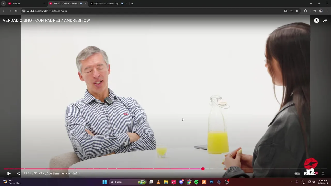The height and width of the screenshot is (186, 331).
Task: Open Task View in the taskbar
Action: 151,182
